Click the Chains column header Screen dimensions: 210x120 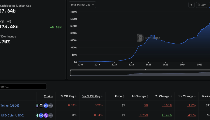(48, 96)
